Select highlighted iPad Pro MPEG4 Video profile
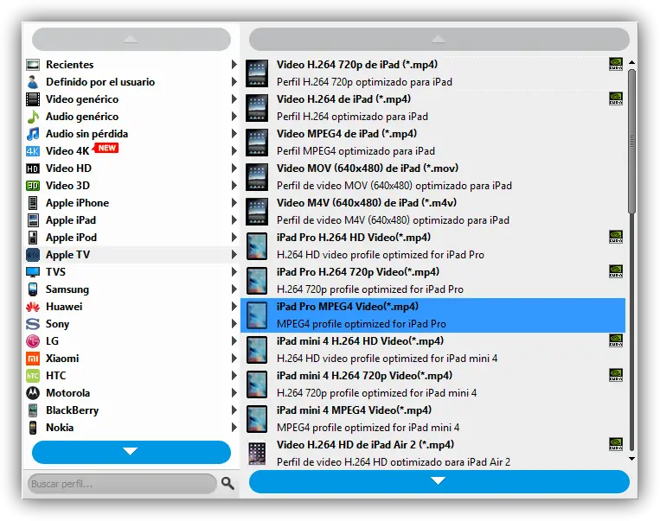The width and height of the screenshot is (660, 521). (433, 315)
